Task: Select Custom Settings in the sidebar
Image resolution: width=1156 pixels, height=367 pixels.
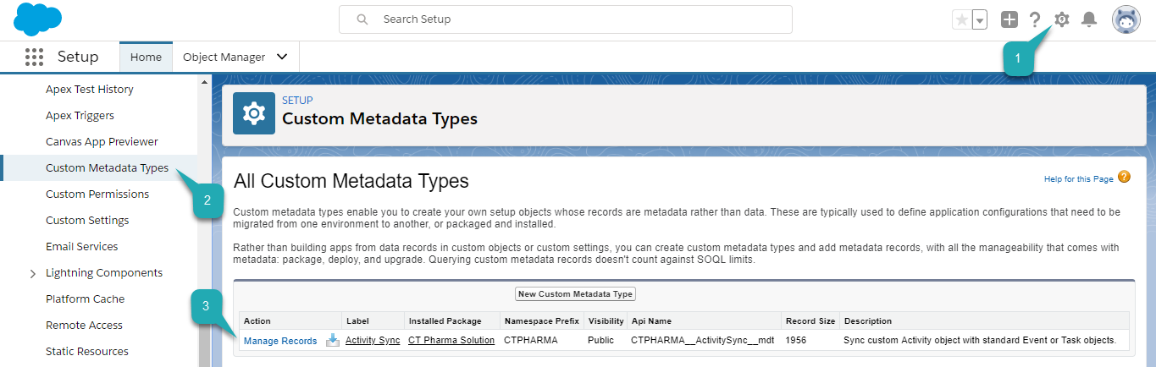Action: [87, 221]
